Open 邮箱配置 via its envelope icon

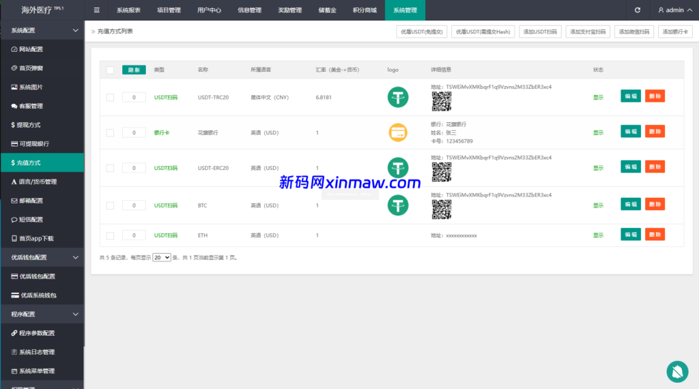coord(14,201)
